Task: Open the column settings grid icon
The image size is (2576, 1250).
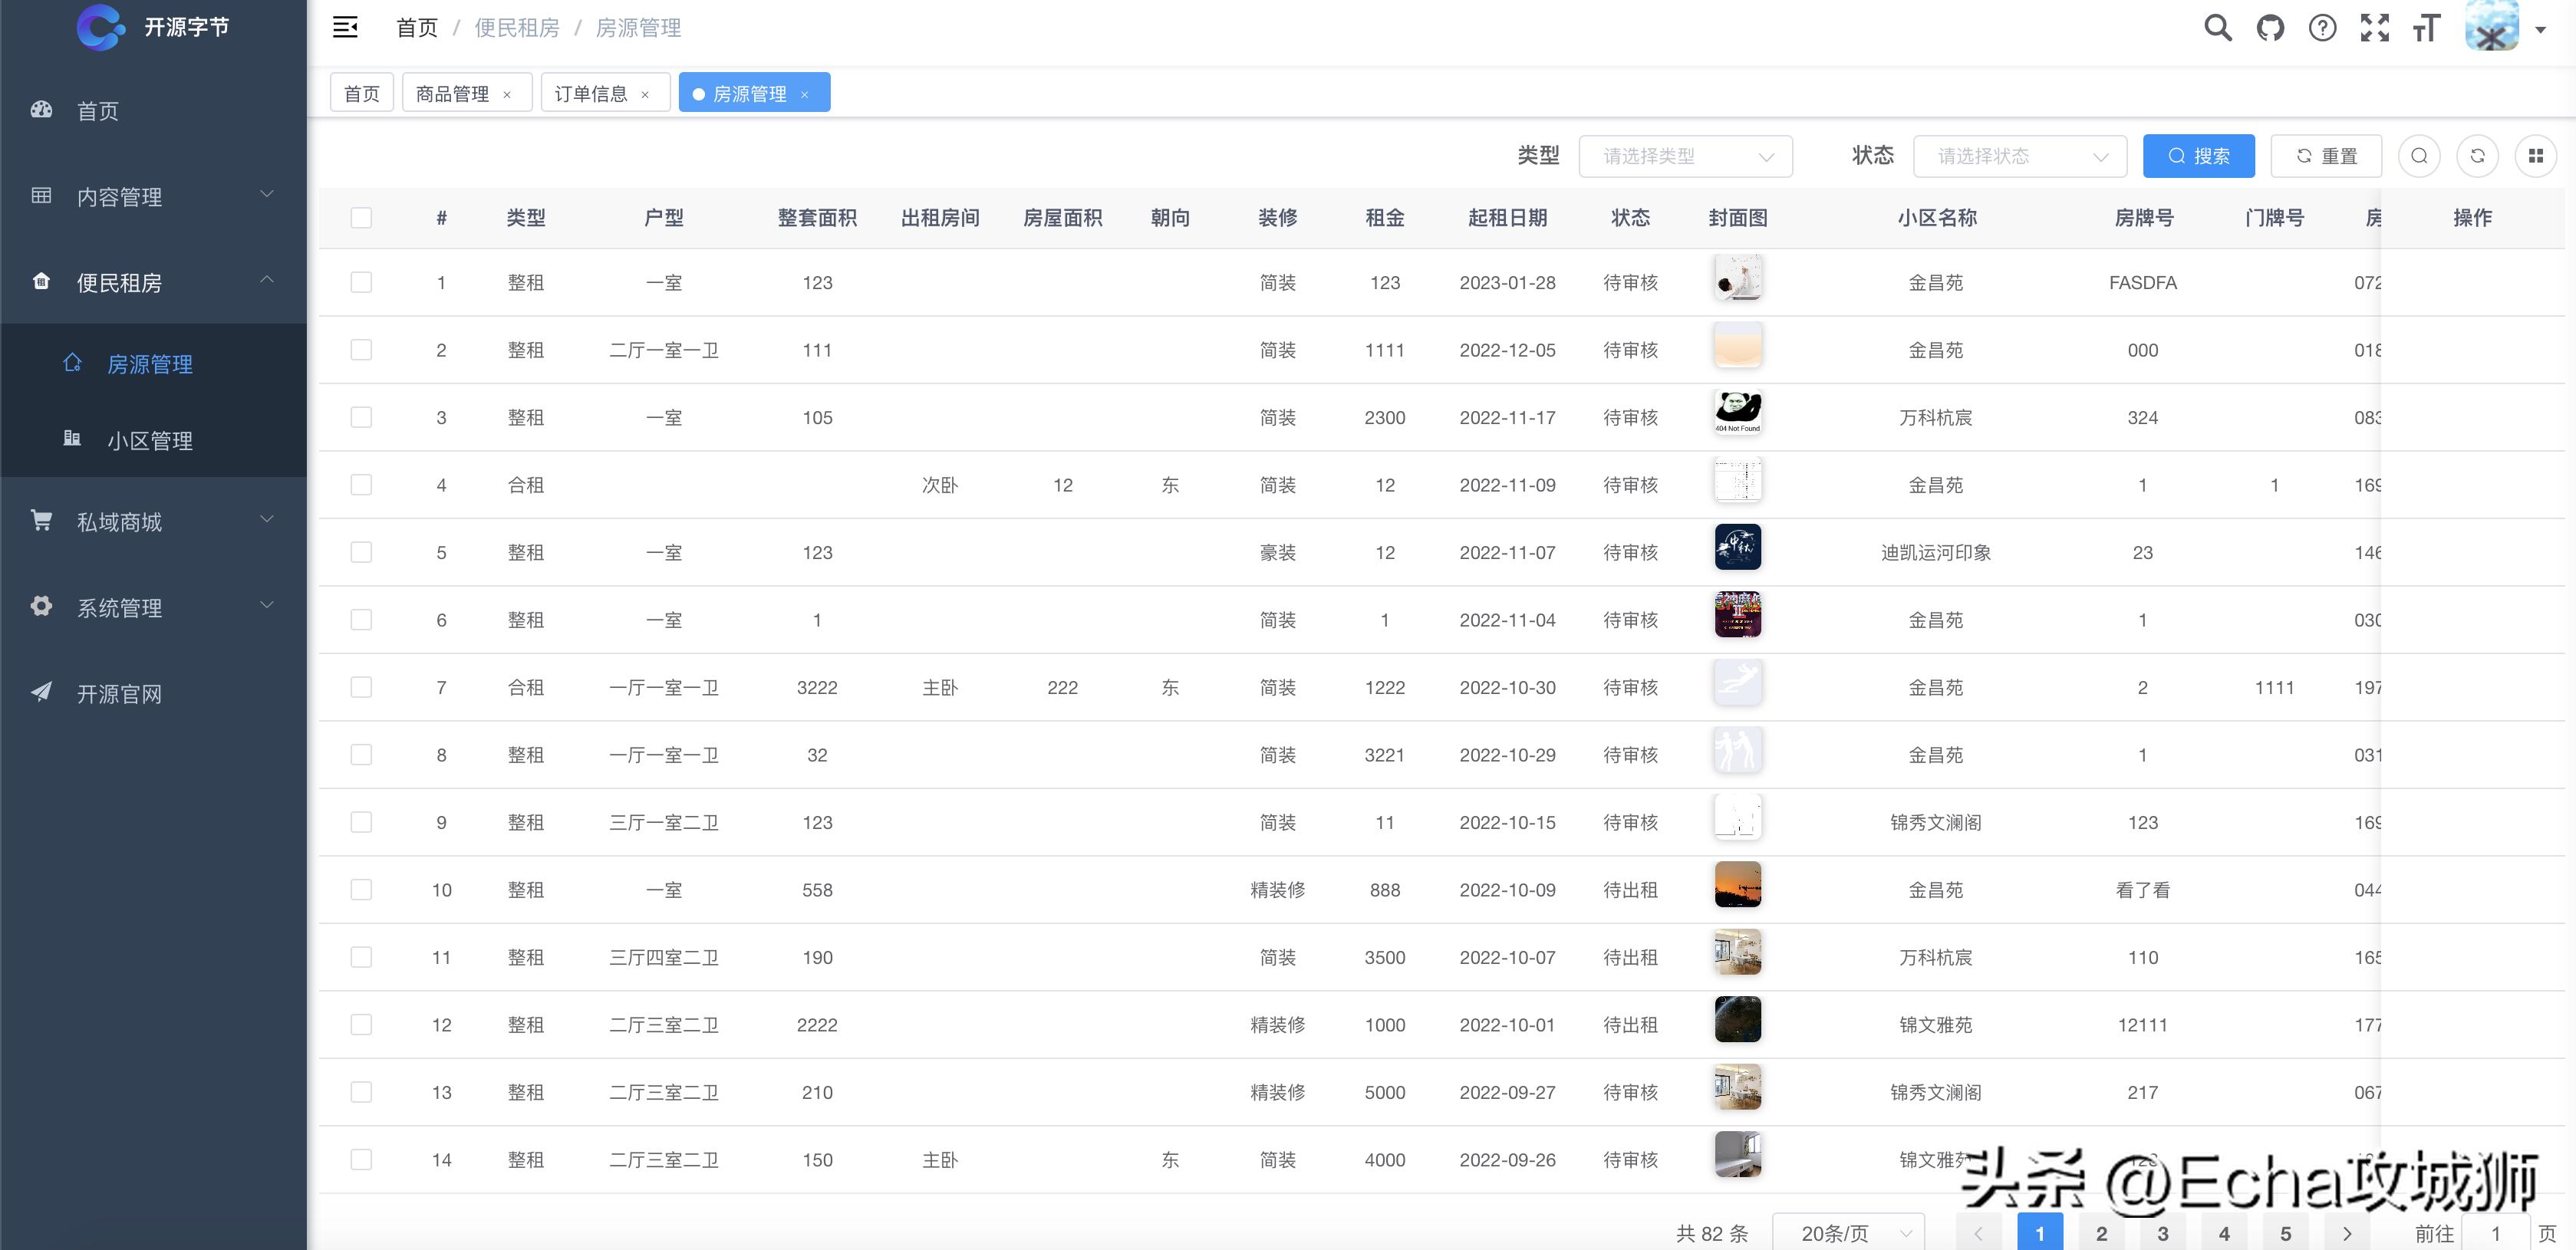Action: pyautogui.click(x=2537, y=156)
